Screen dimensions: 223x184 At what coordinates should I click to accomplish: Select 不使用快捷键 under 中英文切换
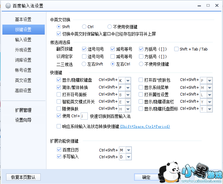click(x=109, y=26)
